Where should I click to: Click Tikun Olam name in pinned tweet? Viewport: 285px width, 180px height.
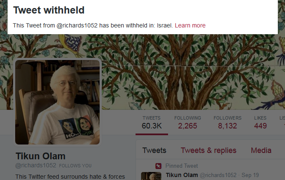(182, 175)
